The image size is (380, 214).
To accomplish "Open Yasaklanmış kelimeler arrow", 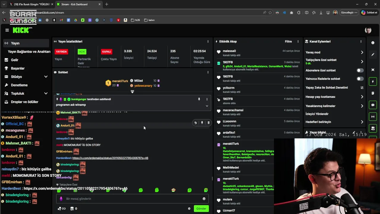I will pyautogui.click(x=362, y=106).
